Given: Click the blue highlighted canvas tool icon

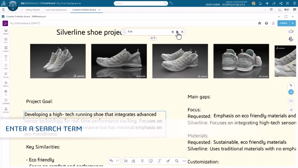Looking at the screenshot, I should 291,92.
